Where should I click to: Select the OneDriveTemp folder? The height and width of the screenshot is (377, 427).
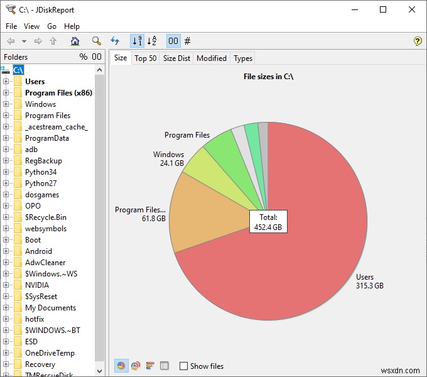pyautogui.click(x=50, y=353)
